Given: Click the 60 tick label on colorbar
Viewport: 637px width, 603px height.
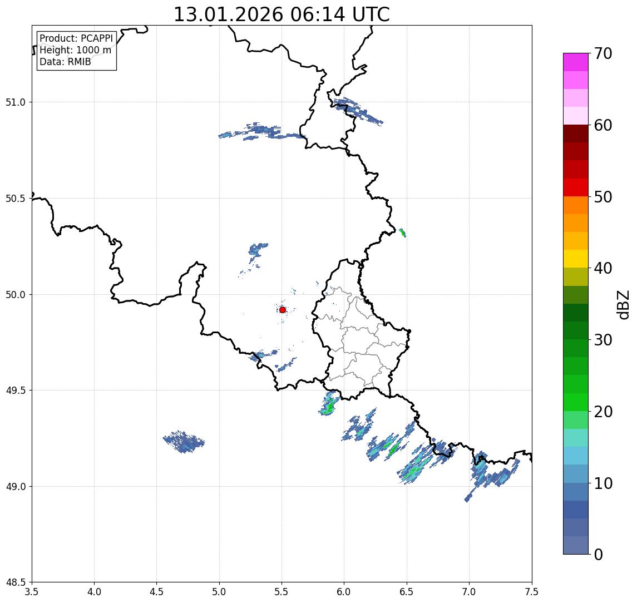Looking at the screenshot, I should (603, 125).
